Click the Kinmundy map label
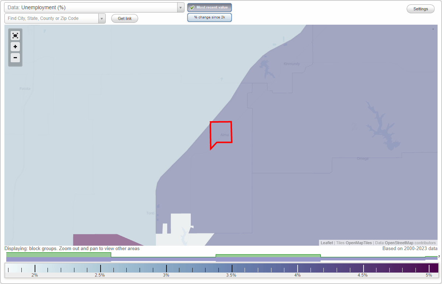The image size is (442, 284). click(292, 64)
